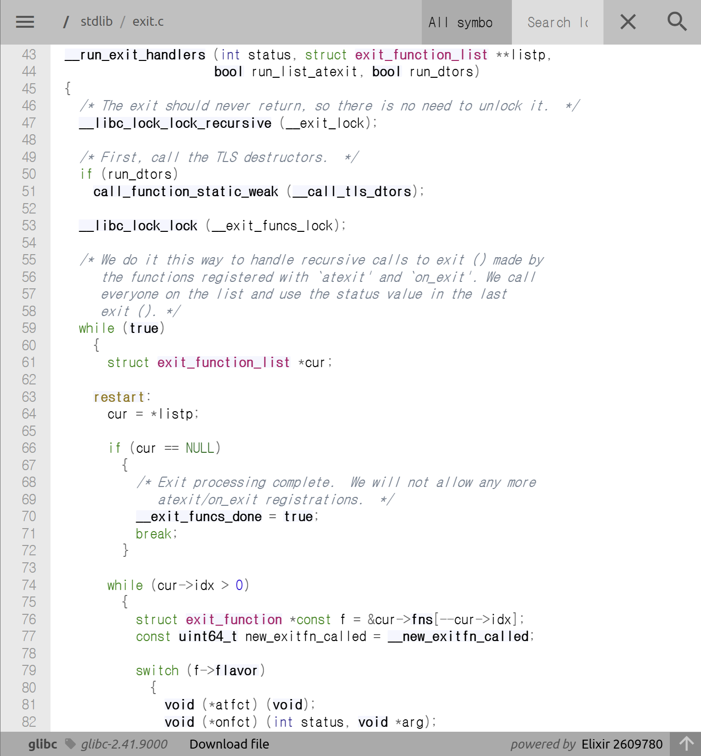Click the 'cur = *listp;' statement
Viewport: 701px width, 756px height.
pyautogui.click(x=153, y=414)
